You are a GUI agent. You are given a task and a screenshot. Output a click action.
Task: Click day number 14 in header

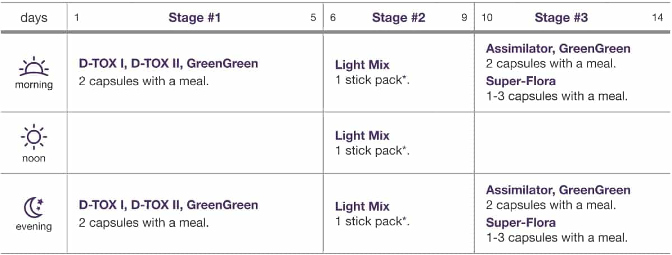coord(657,18)
